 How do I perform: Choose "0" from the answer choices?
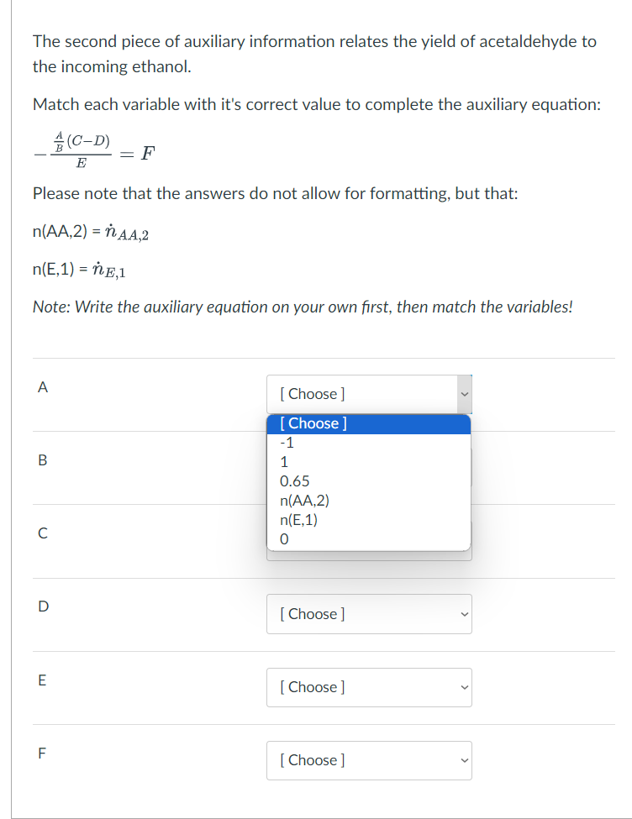tap(282, 538)
